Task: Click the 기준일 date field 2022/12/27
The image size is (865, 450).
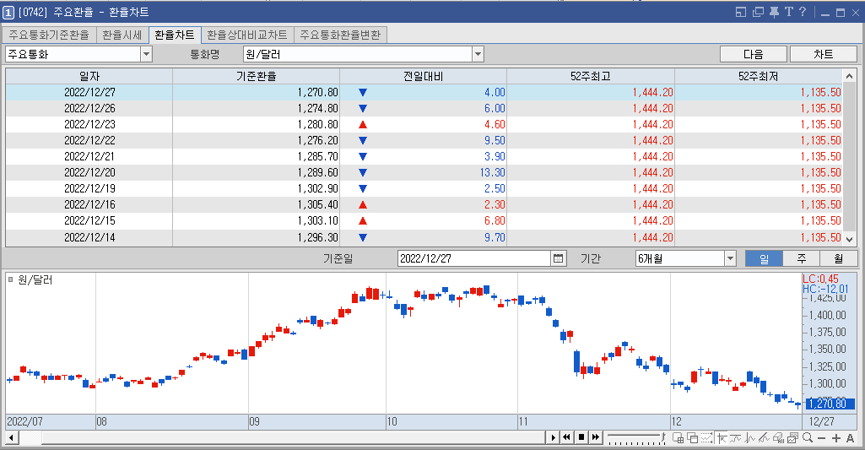Action: click(474, 258)
